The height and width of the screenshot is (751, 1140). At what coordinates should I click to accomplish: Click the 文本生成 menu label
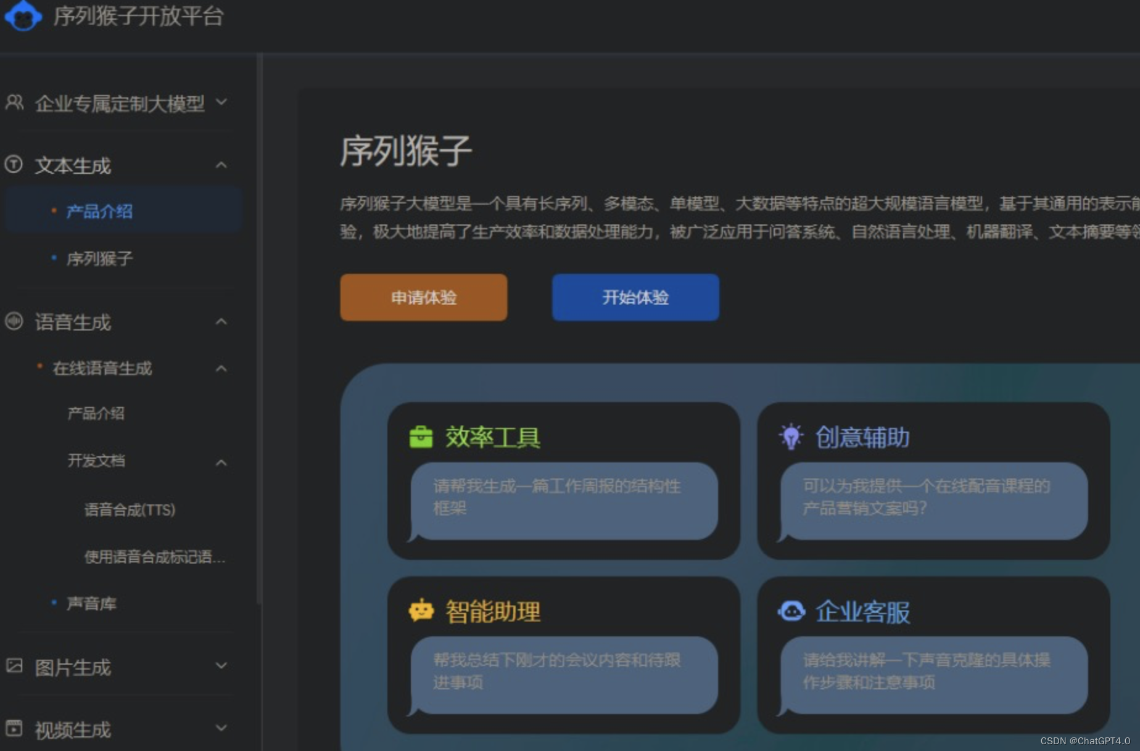click(73, 165)
